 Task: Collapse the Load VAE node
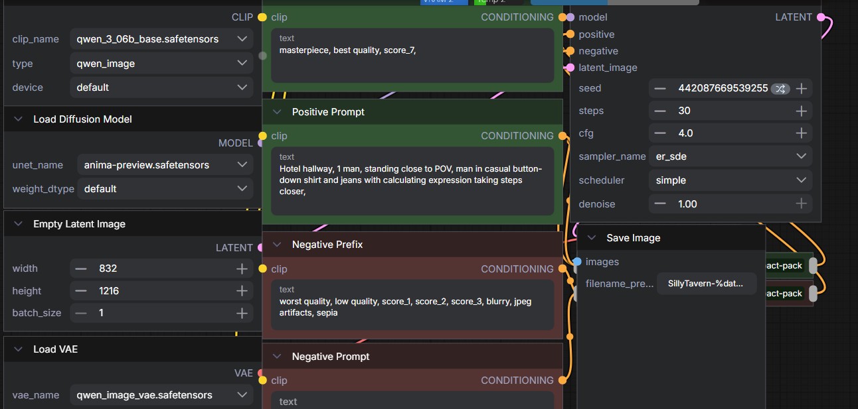tap(18, 349)
